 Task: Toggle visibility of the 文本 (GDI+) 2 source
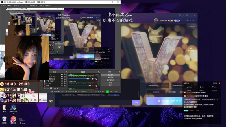point(62,81)
